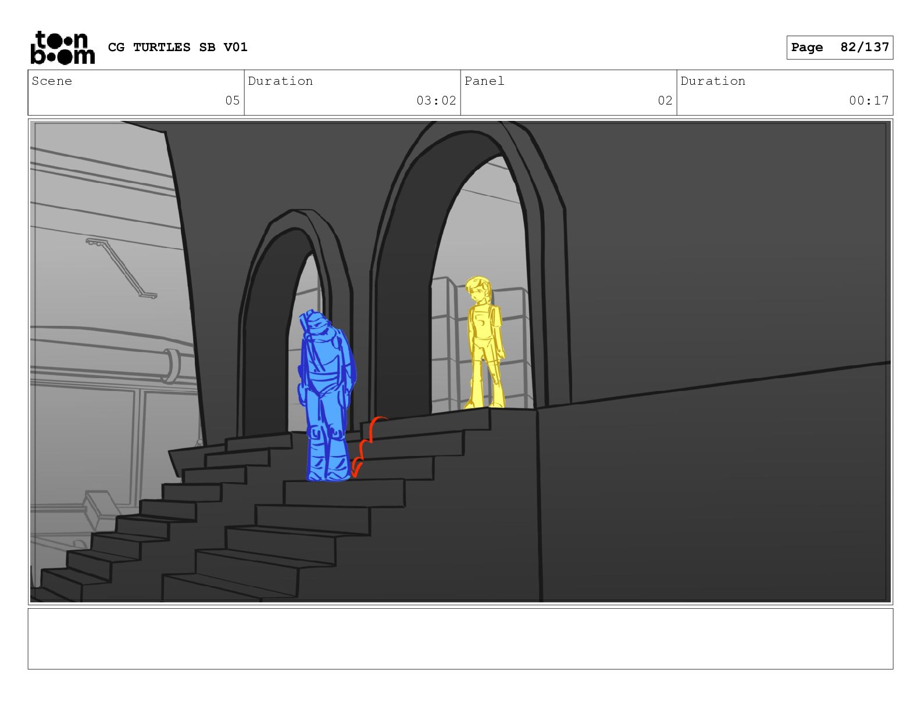Click the 'Scene' label
The height and width of the screenshot is (711, 921).
(x=52, y=81)
